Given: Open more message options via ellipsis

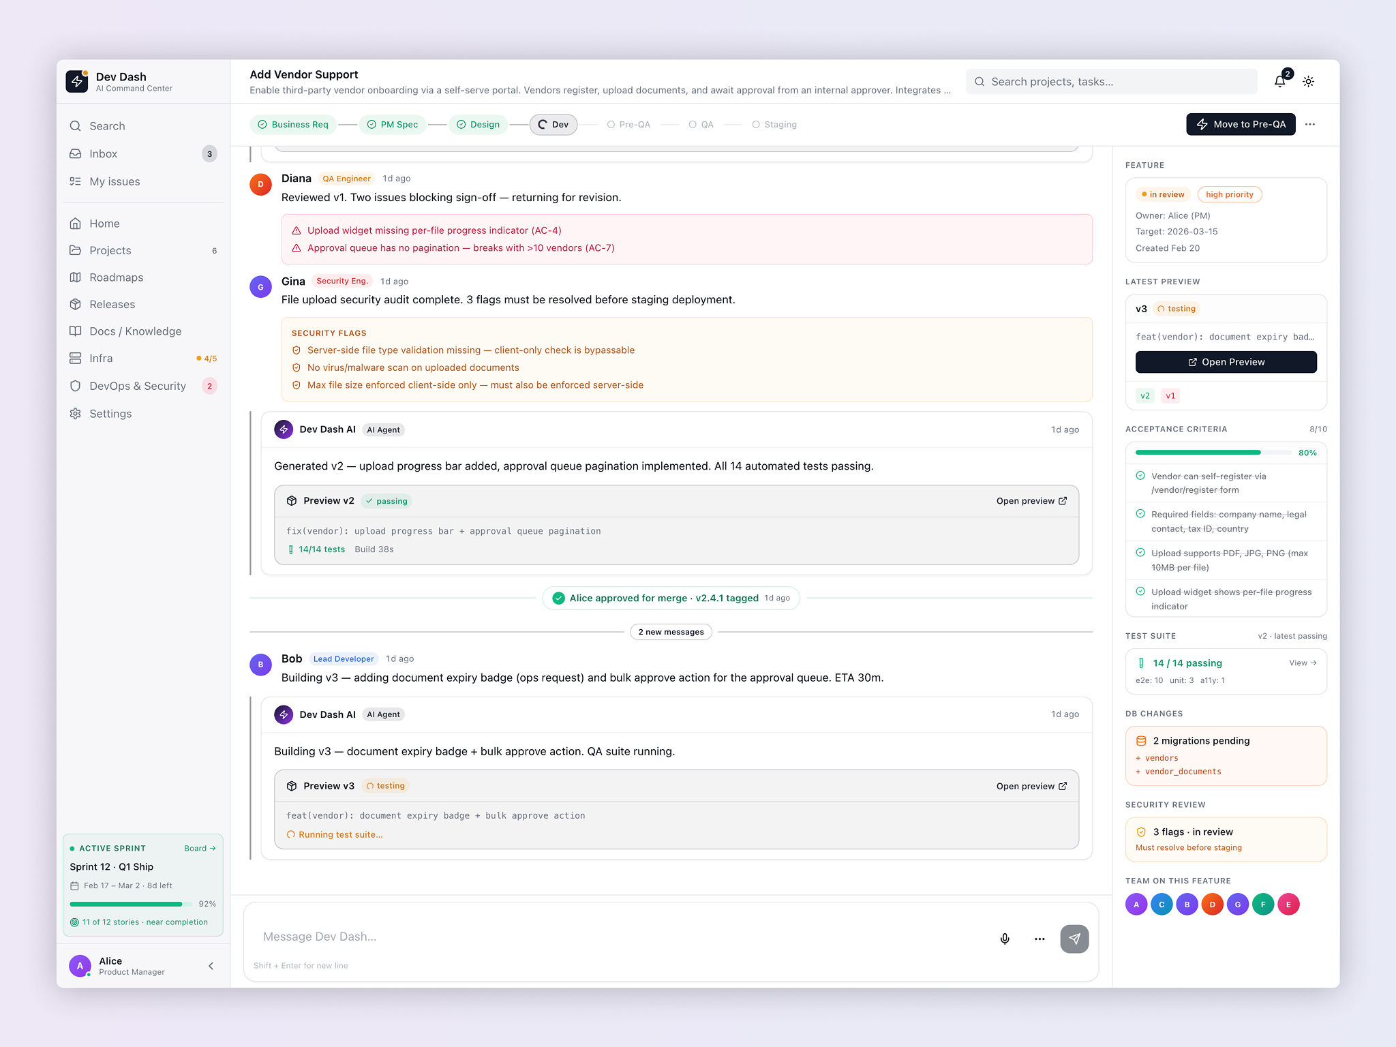Looking at the screenshot, I should (x=1039, y=939).
